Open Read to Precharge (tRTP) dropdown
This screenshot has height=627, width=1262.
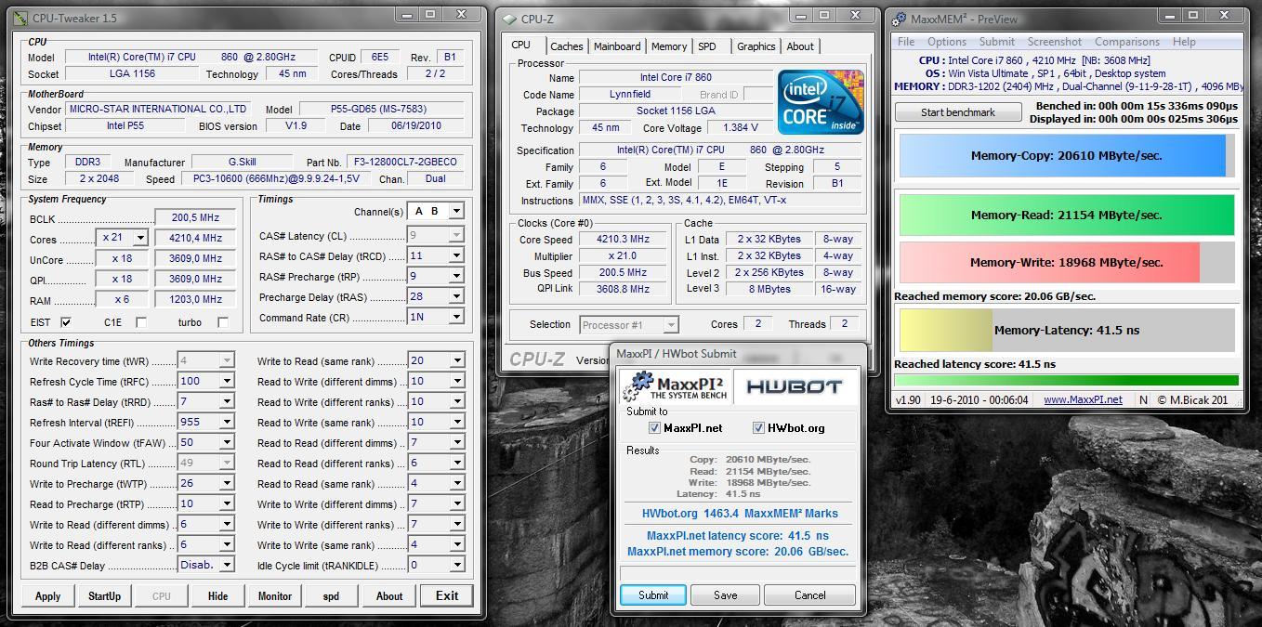click(x=226, y=503)
